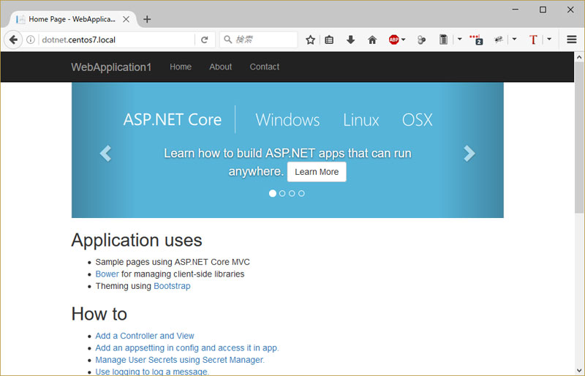Click the How to heading
This screenshot has height=376, width=585.
(x=99, y=314)
